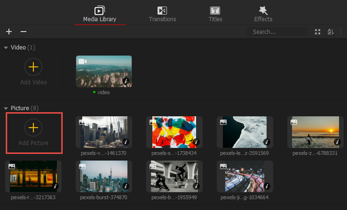The width and height of the screenshot is (347, 210).
Task: Show info for pexels-s...-1738434
Action: click(196, 142)
